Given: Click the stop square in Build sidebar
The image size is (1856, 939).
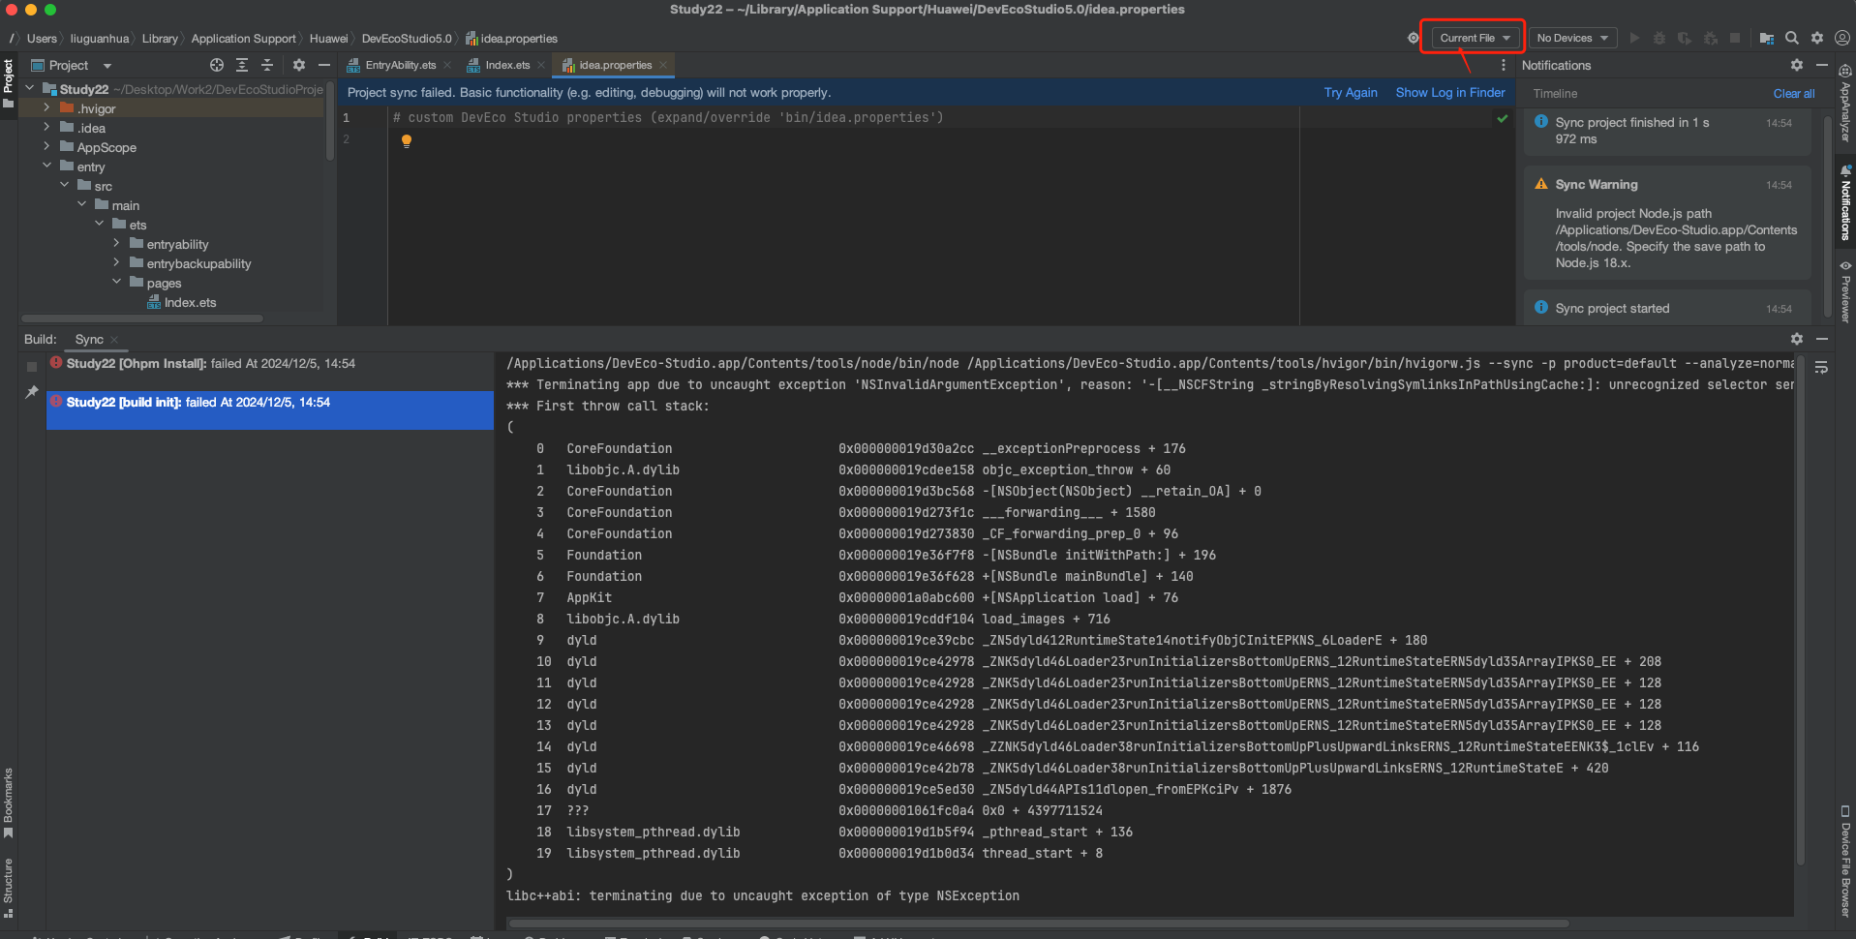Looking at the screenshot, I should (x=32, y=367).
